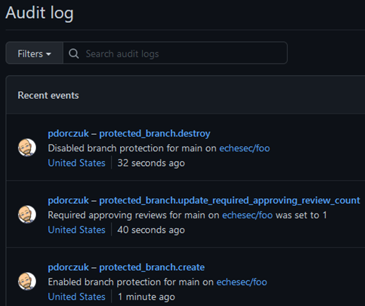Screen dimensions: 365x306
Task: Click the Filters caret arrow
Action: pos(48,54)
